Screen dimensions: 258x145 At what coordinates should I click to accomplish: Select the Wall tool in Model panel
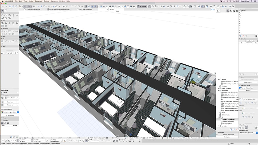tap(2, 15)
